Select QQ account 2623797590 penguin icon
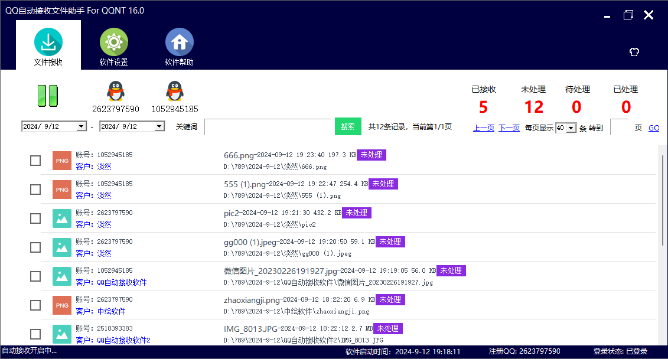This screenshot has width=668, height=359. [116, 91]
